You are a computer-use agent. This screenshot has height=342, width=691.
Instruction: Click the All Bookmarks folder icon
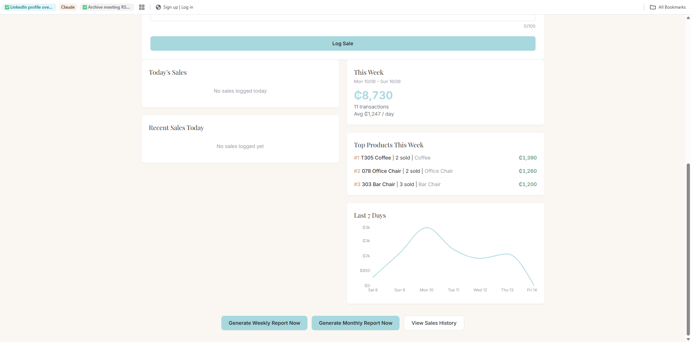coord(653,7)
